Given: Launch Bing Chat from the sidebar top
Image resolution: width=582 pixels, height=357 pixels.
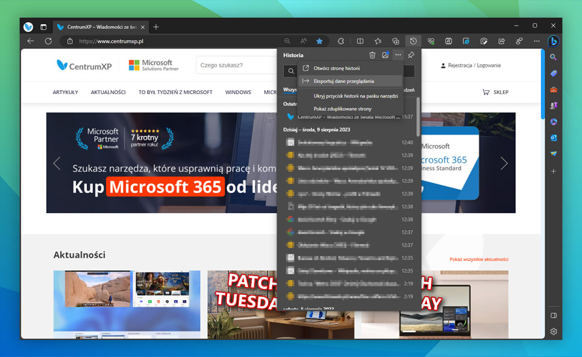Looking at the screenshot, I should [553, 41].
